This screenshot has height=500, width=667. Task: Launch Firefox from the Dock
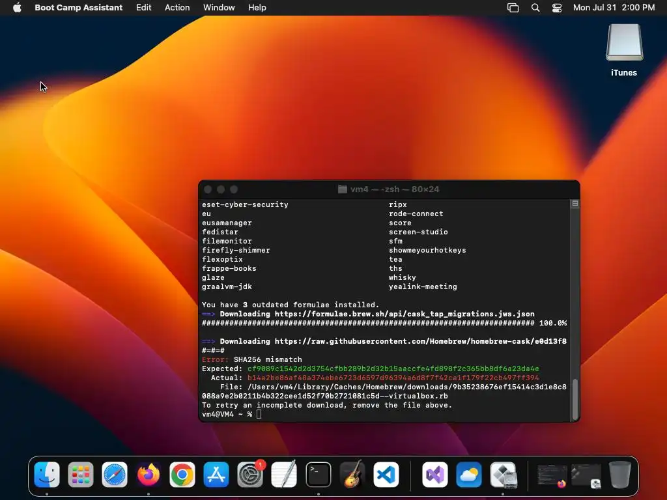149,475
